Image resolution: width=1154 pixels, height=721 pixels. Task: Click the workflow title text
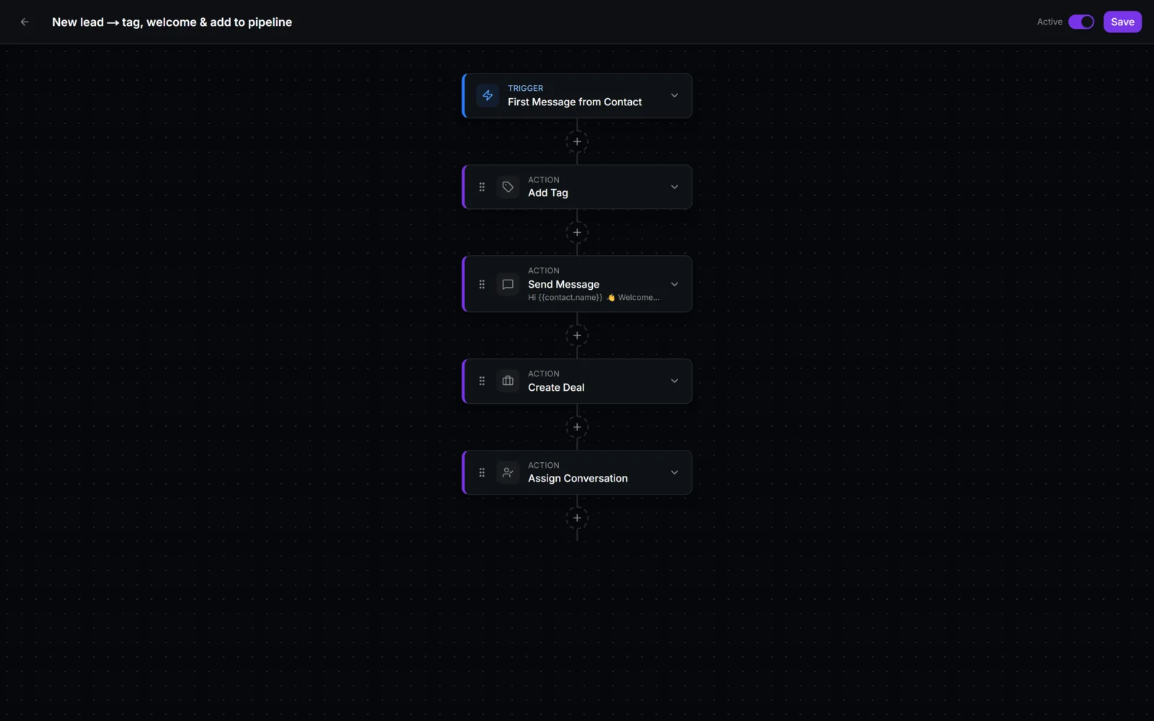(x=172, y=22)
